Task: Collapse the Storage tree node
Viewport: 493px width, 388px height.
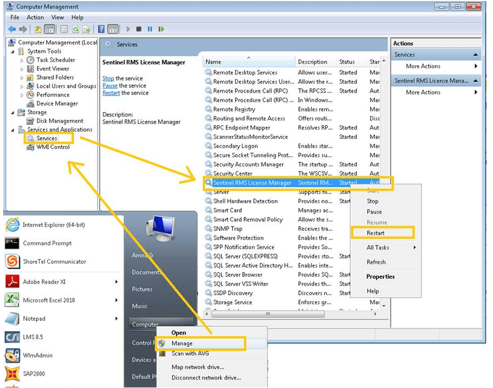Action: tap(12, 113)
